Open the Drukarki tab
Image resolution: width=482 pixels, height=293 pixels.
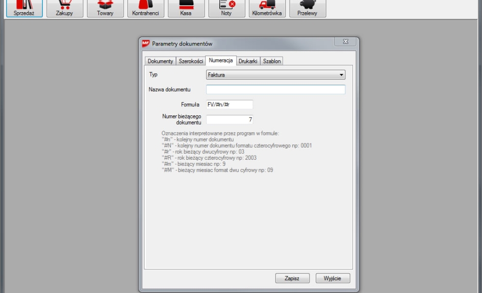click(x=248, y=61)
